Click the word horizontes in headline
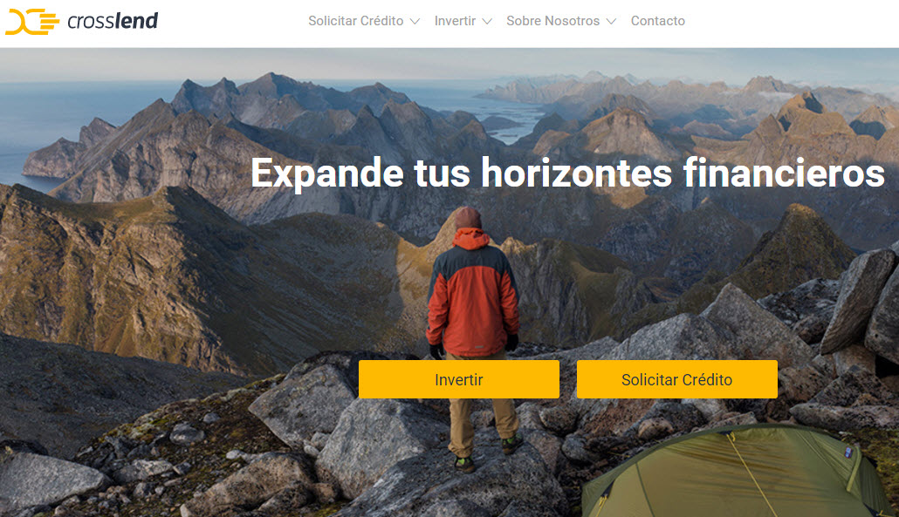 click(x=576, y=173)
